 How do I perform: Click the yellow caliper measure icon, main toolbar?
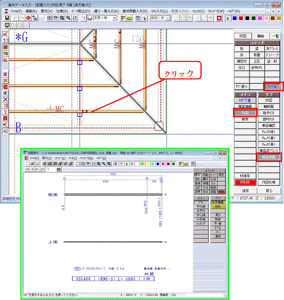coord(123,18)
